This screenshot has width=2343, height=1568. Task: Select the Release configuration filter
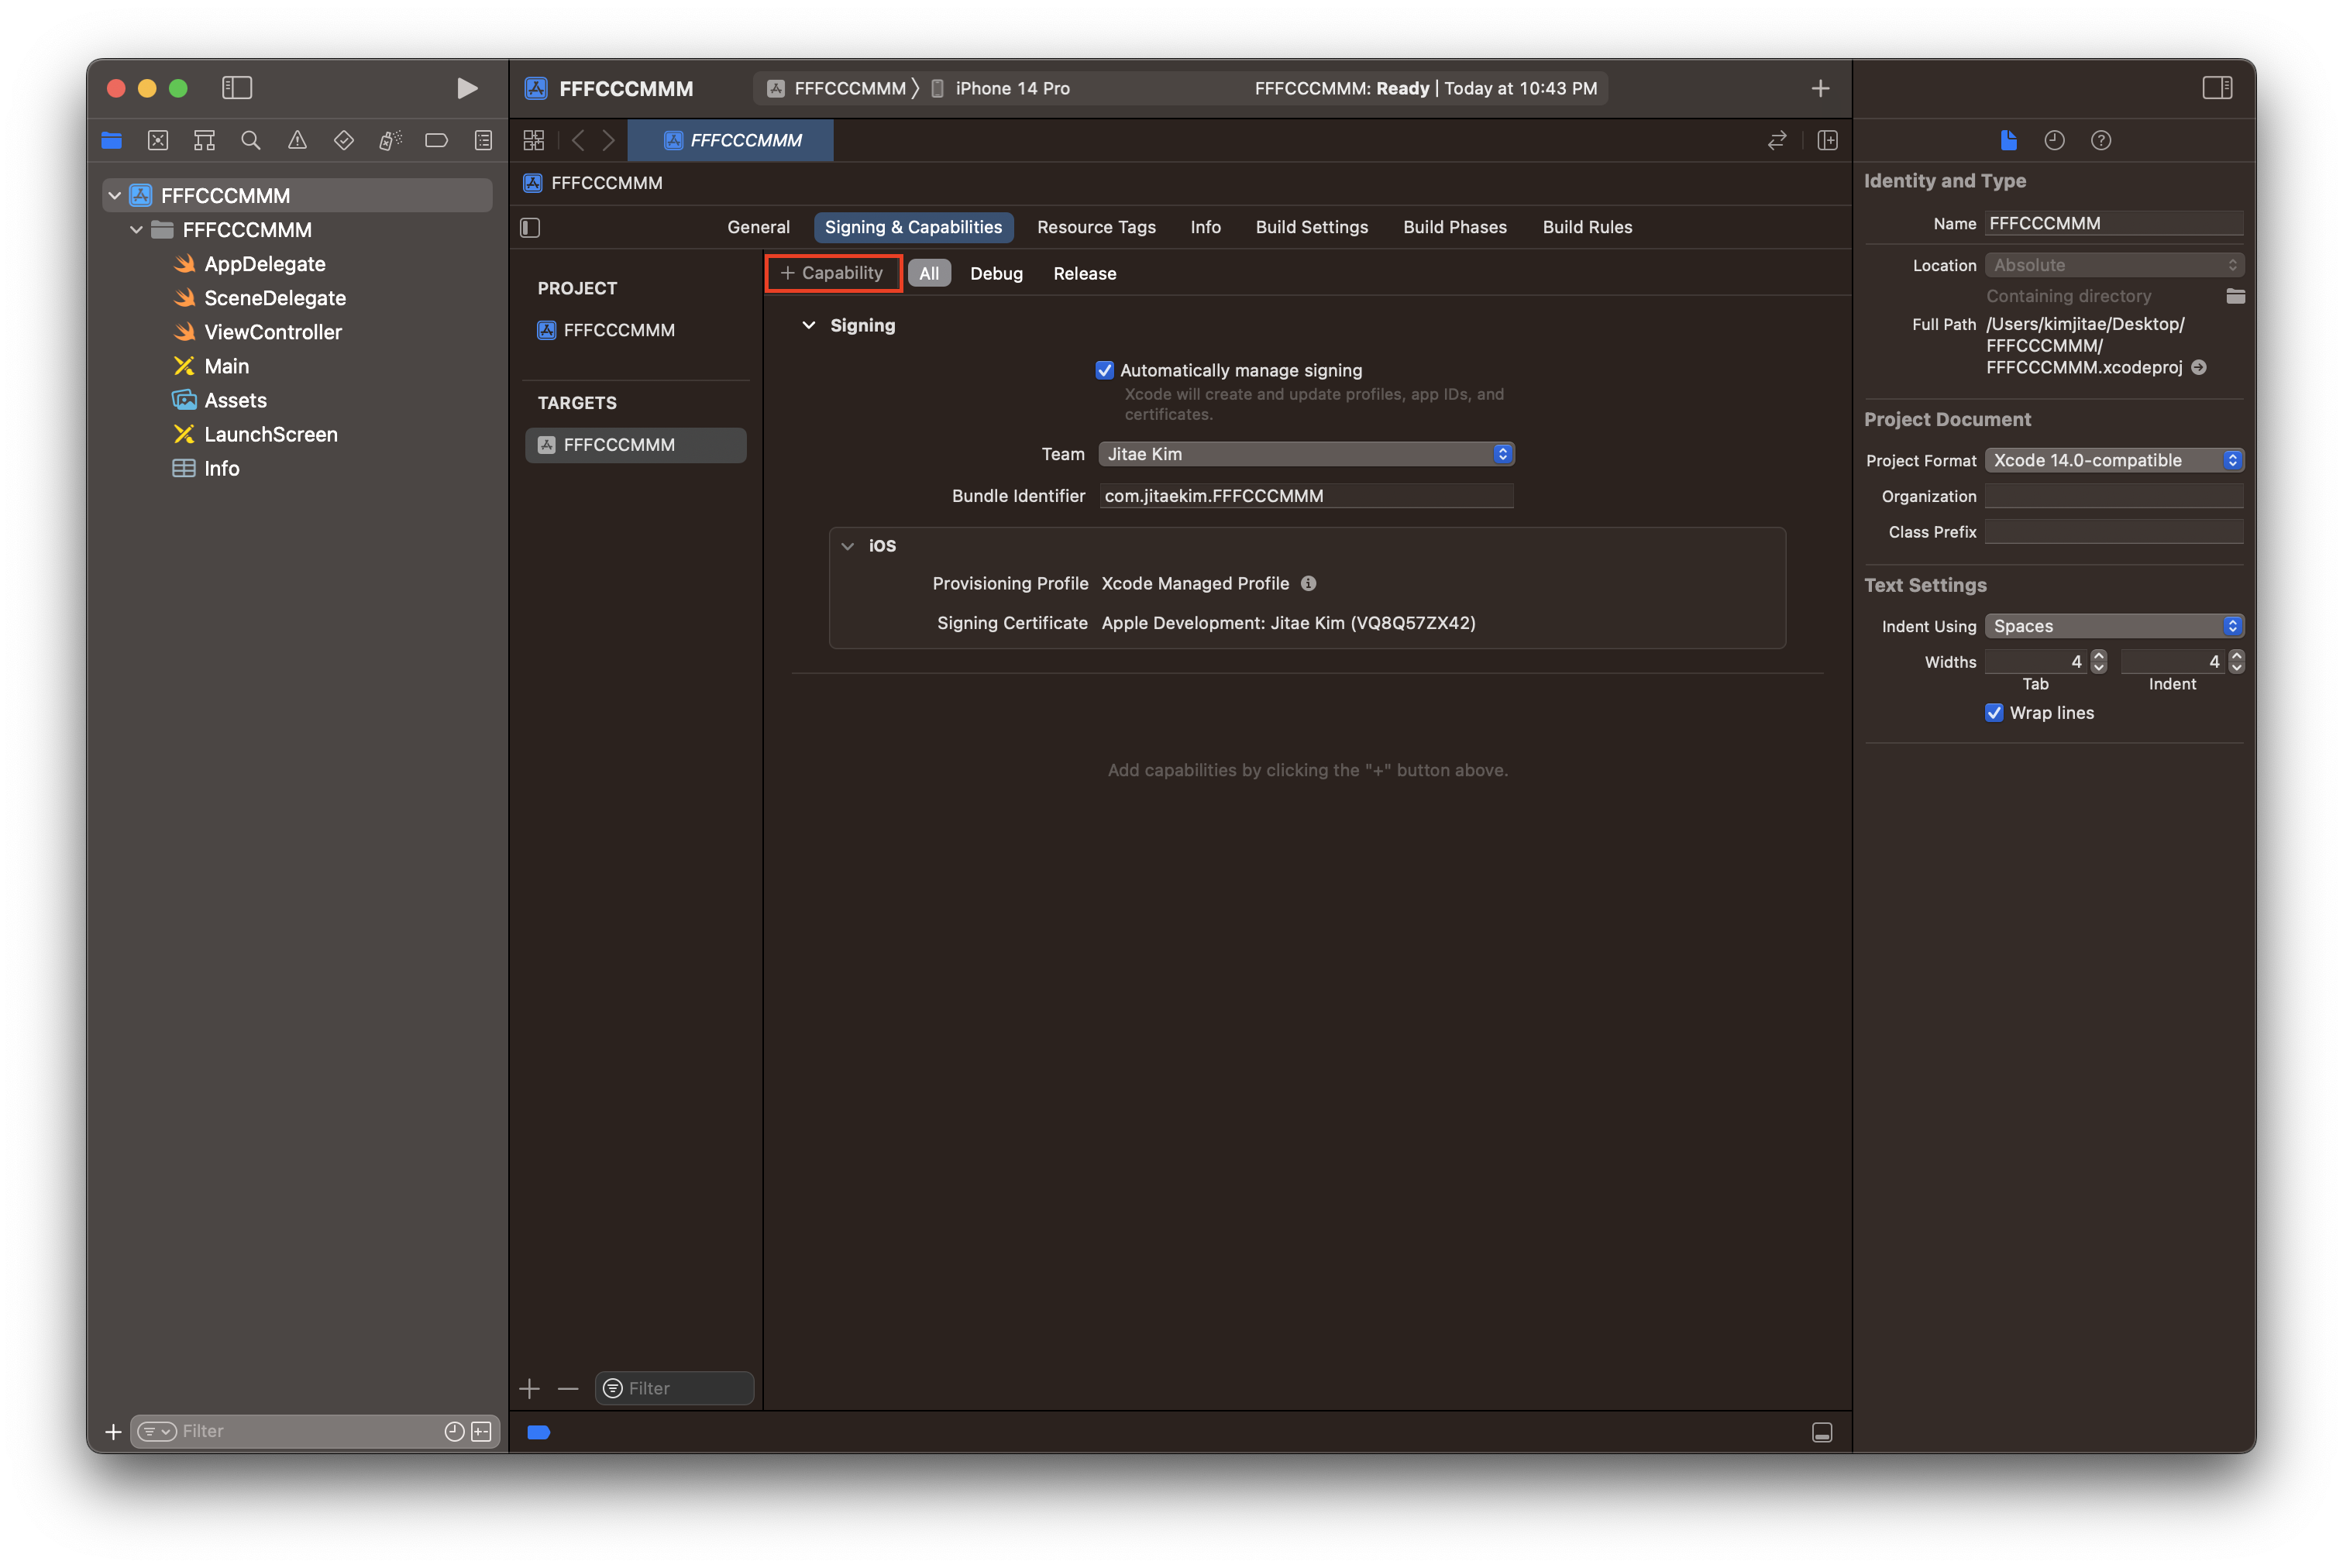click(1084, 273)
